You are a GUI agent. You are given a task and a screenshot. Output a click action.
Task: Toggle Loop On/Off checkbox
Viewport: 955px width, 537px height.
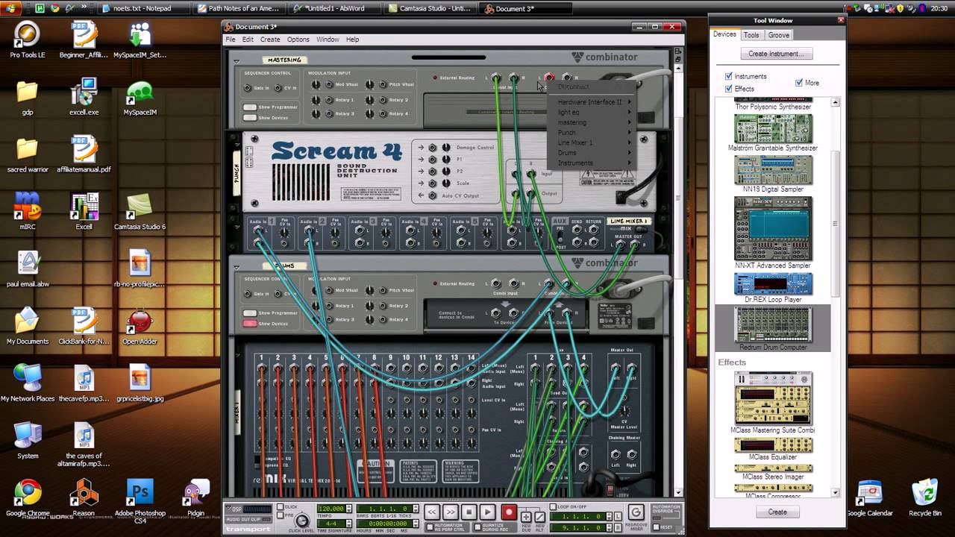[x=553, y=506]
